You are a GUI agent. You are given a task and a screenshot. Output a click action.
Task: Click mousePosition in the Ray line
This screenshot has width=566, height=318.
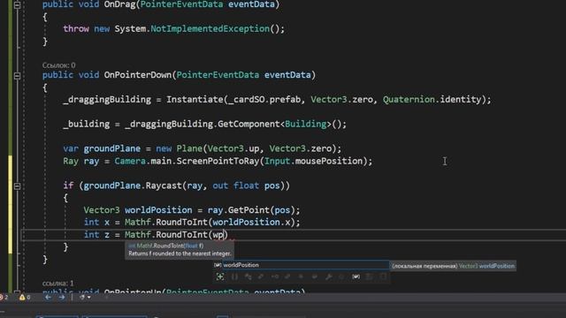click(328, 161)
